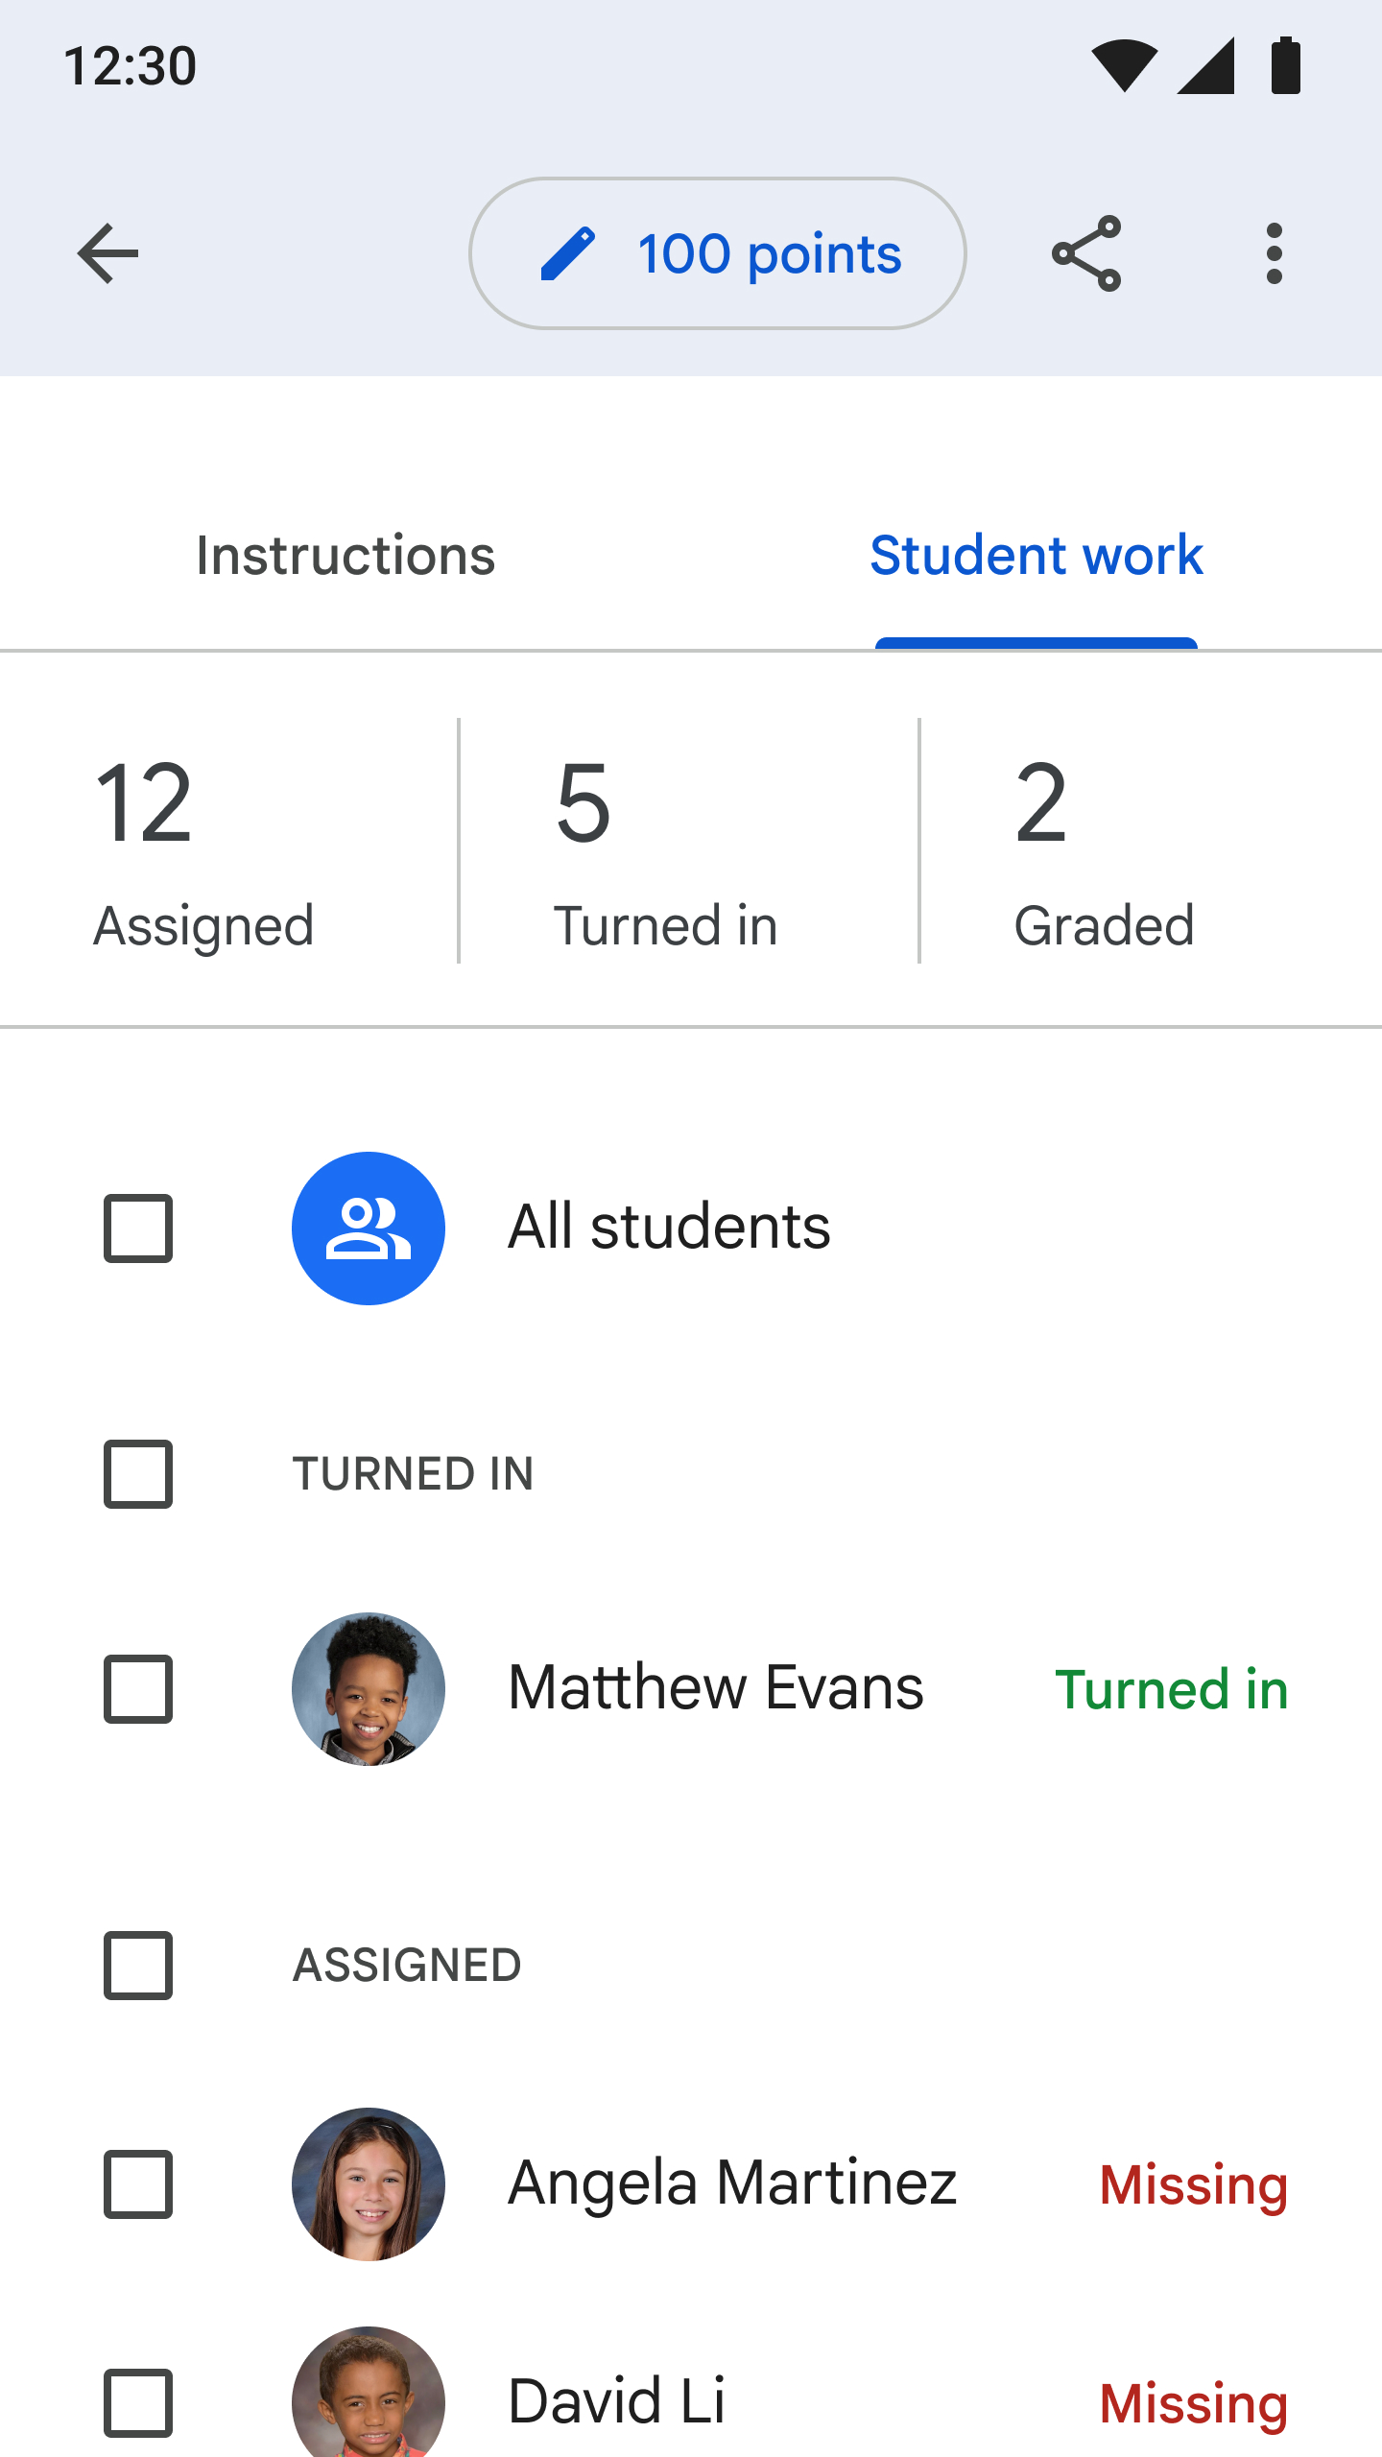Tap the Wi-Fi status icon
Screen dimensions: 1382x2457
click(1124, 65)
